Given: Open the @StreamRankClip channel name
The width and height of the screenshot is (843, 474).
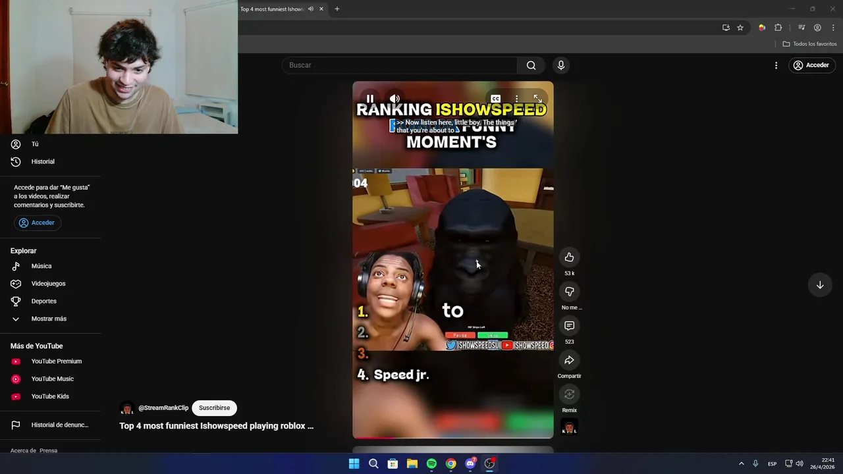Looking at the screenshot, I should (163, 408).
